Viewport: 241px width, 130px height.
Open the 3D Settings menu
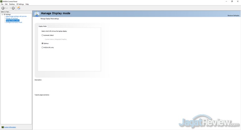20,4
